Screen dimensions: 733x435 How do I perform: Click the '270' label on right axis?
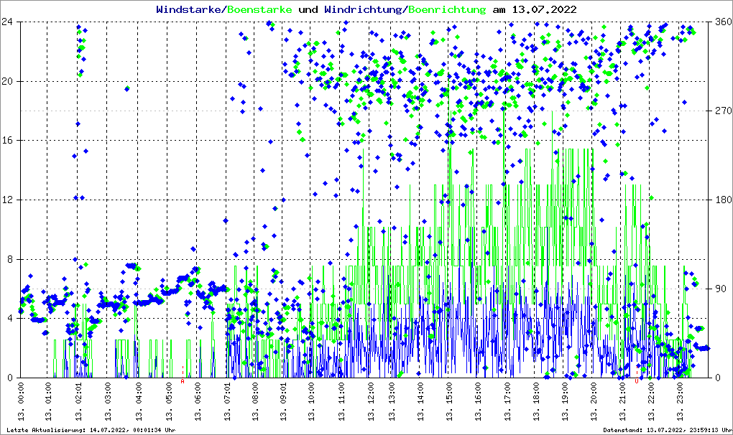click(721, 111)
